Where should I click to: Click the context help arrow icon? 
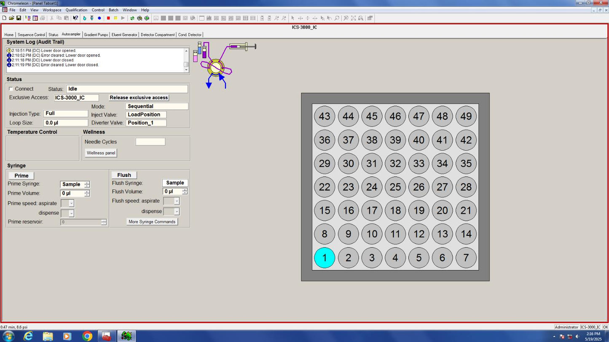click(75, 18)
